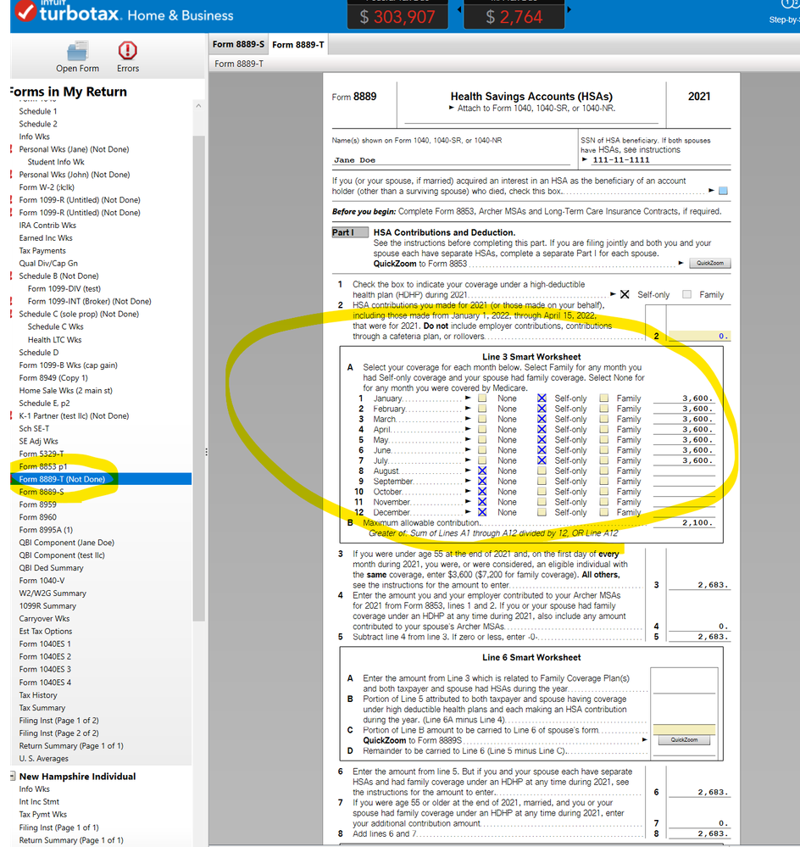Select U. S. Averages
The width and height of the screenshot is (800, 847).
[44, 759]
